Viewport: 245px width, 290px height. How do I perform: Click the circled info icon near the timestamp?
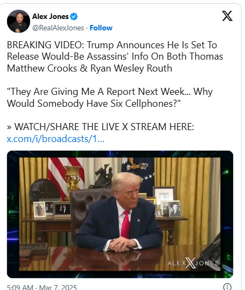[227, 287]
